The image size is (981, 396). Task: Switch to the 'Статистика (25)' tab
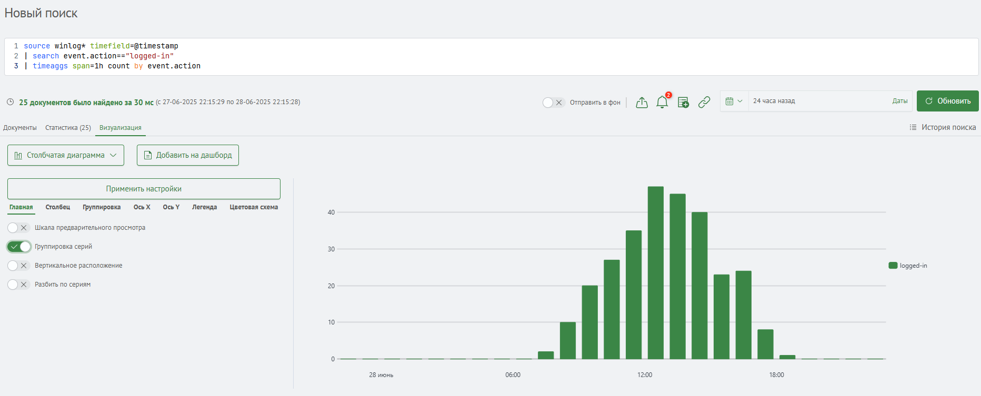[x=68, y=128]
